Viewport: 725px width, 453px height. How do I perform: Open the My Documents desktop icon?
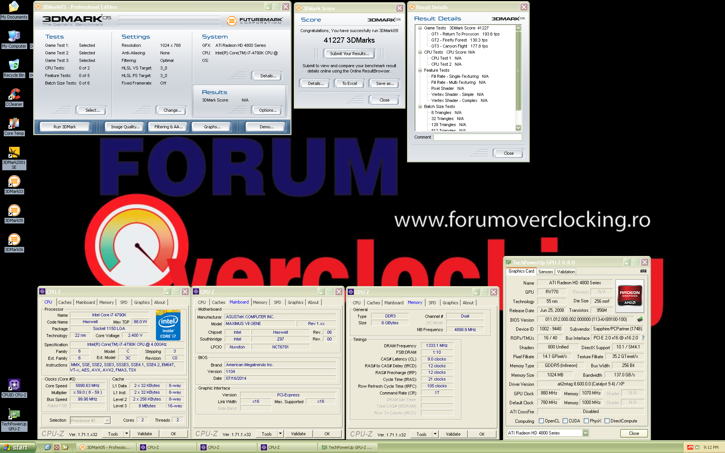click(x=14, y=10)
